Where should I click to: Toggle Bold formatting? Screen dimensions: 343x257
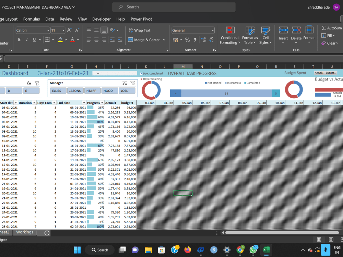19,39
